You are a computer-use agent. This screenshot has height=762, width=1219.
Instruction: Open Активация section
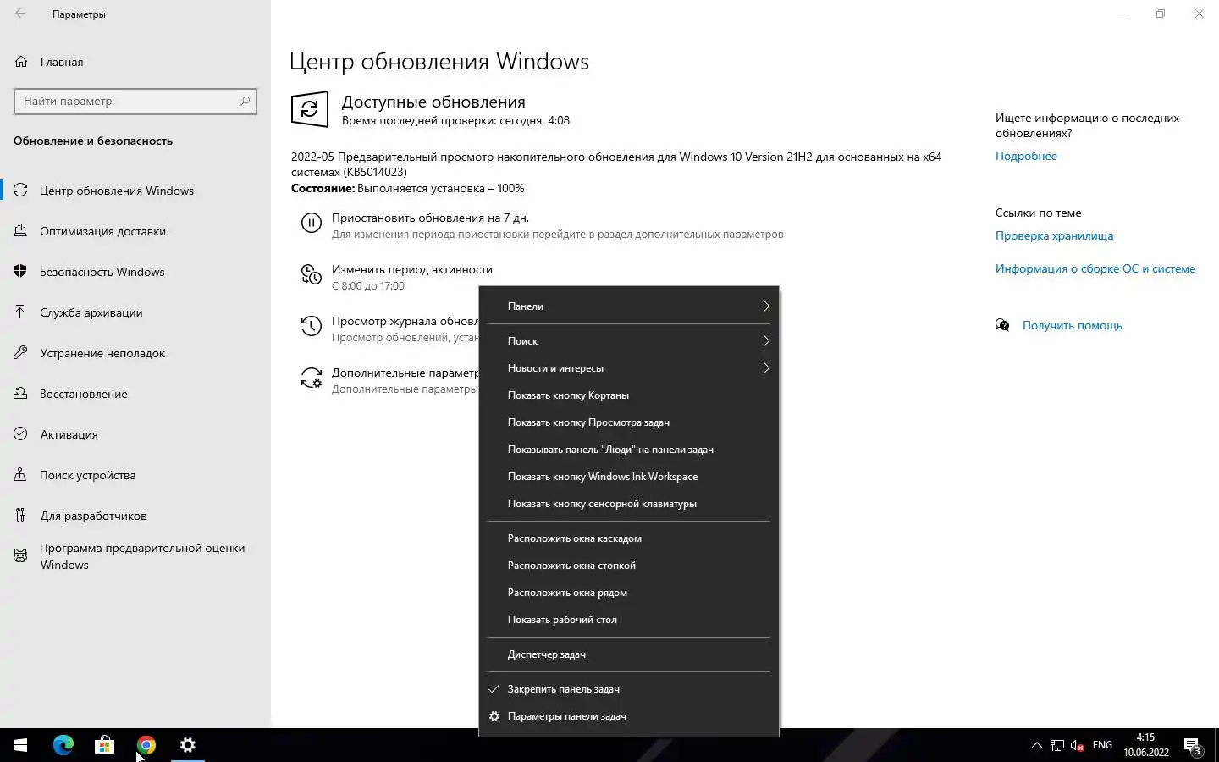(135, 434)
